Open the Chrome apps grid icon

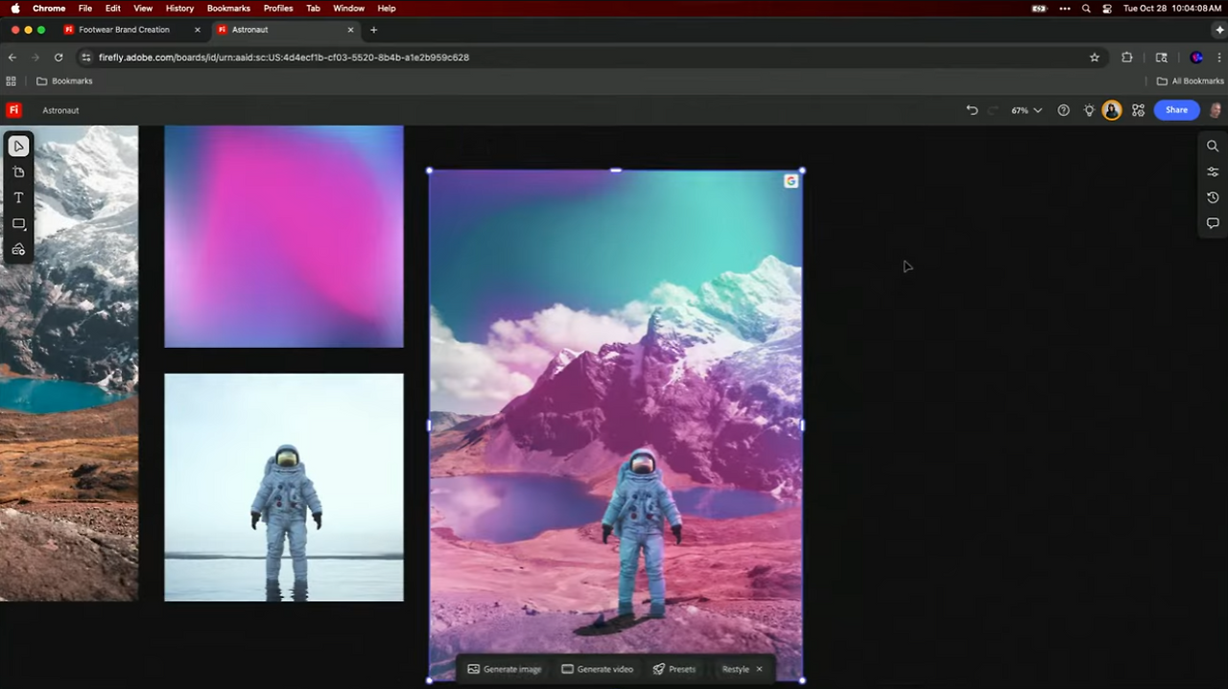(12, 81)
